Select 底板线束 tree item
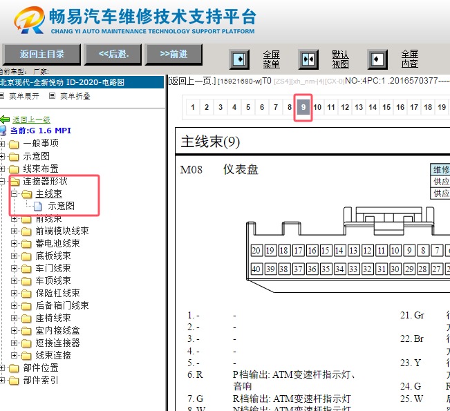The image size is (450, 411). [x=53, y=256]
